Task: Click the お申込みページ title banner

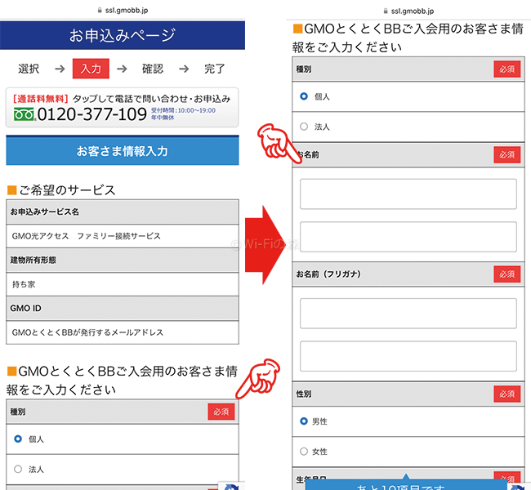Action: [123, 35]
